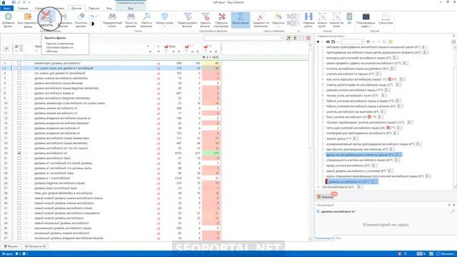Click the Undo arrow in the ribbon
The height and width of the screenshot is (257, 457).
[x=92, y=16]
